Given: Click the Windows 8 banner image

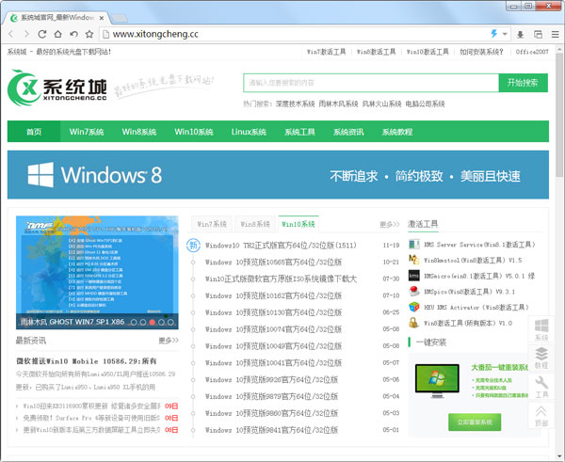Looking at the screenshot, I should (x=278, y=175).
